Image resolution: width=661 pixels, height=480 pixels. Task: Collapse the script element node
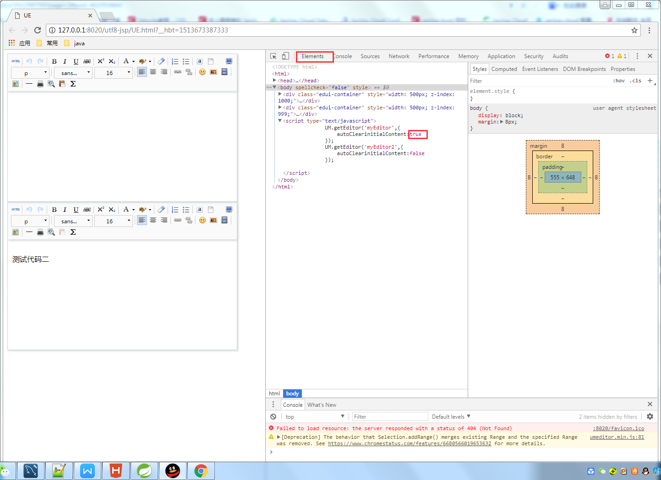(280, 121)
